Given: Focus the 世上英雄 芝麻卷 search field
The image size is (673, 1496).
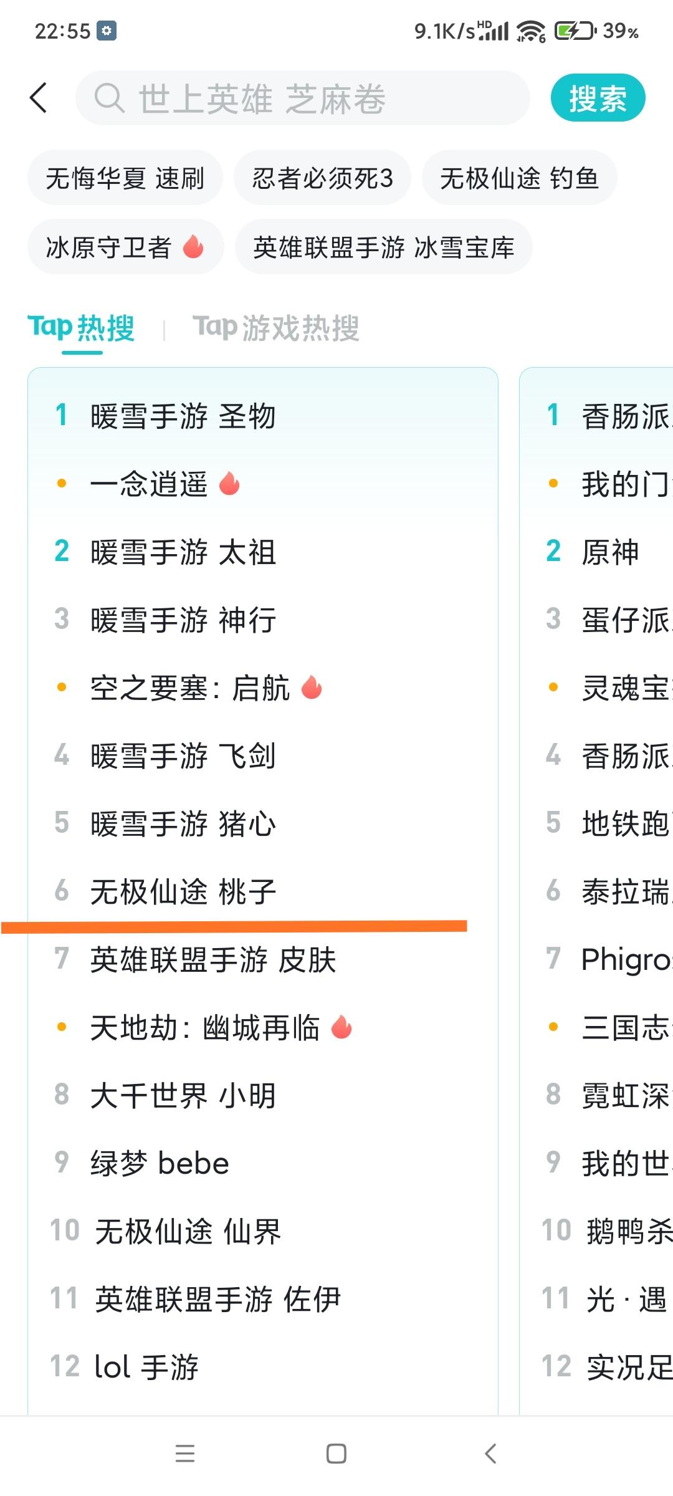Looking at the screenshot, I should (x=303, y=98).
